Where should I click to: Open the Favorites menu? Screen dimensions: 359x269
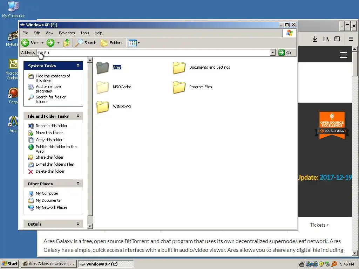click(67, 33)
